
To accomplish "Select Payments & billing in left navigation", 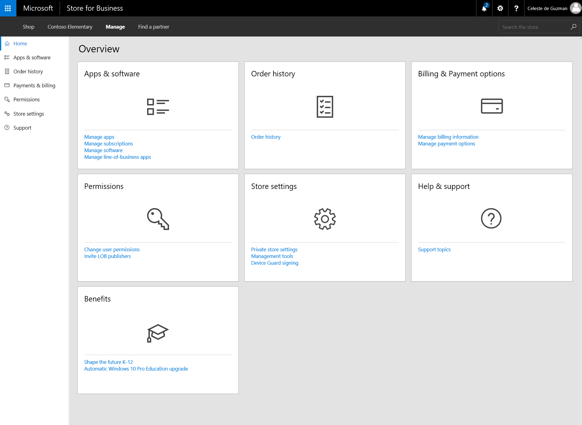I will 34,85.
